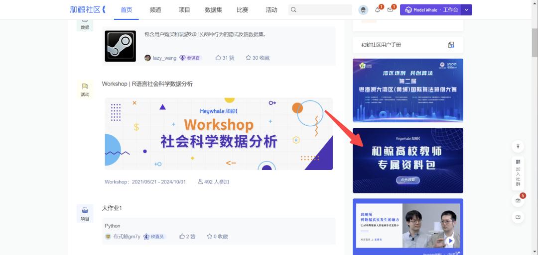538x255 pixels.
Task: Favorite 大作业1 project, 0 收藏
Action: coord(217,237)
